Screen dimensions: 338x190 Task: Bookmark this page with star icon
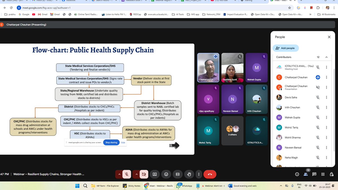coord(290,8)
